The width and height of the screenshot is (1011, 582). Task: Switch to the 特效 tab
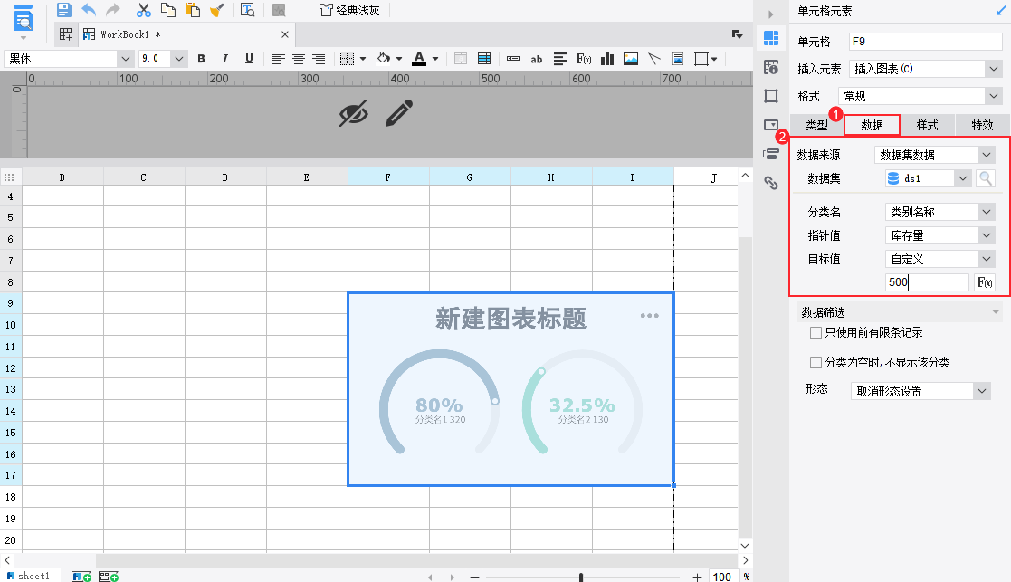(x=982, y=125)
